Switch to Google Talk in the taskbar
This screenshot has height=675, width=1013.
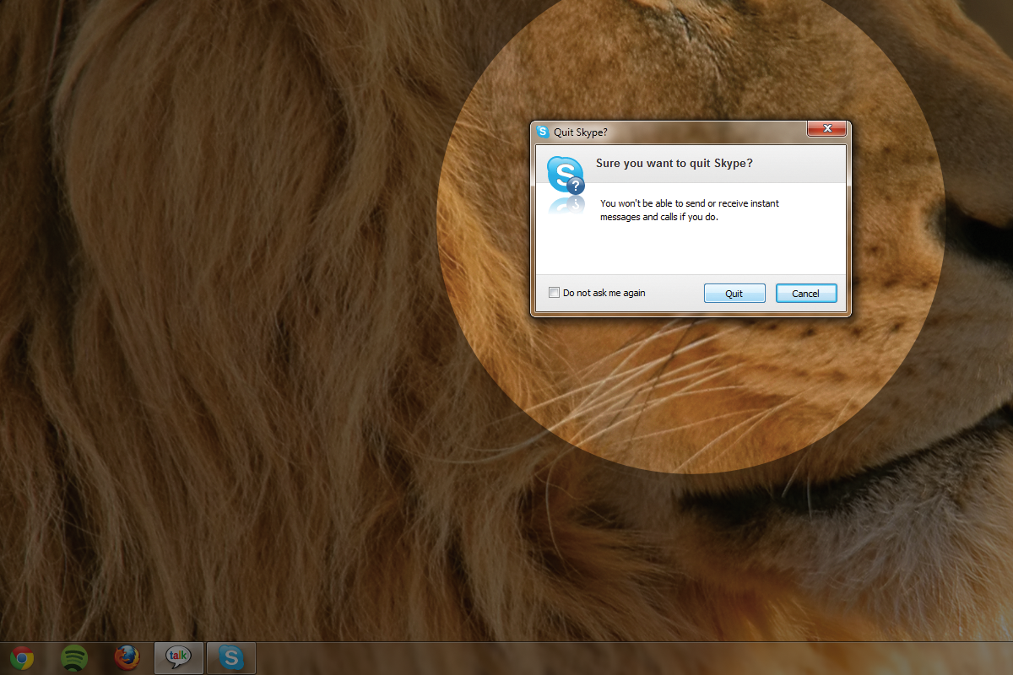pos(179,657)
